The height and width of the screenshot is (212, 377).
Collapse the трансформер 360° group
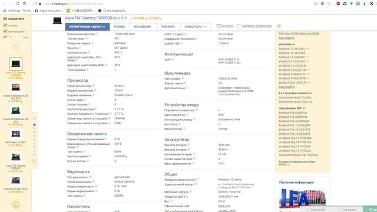tap(292, 108)
